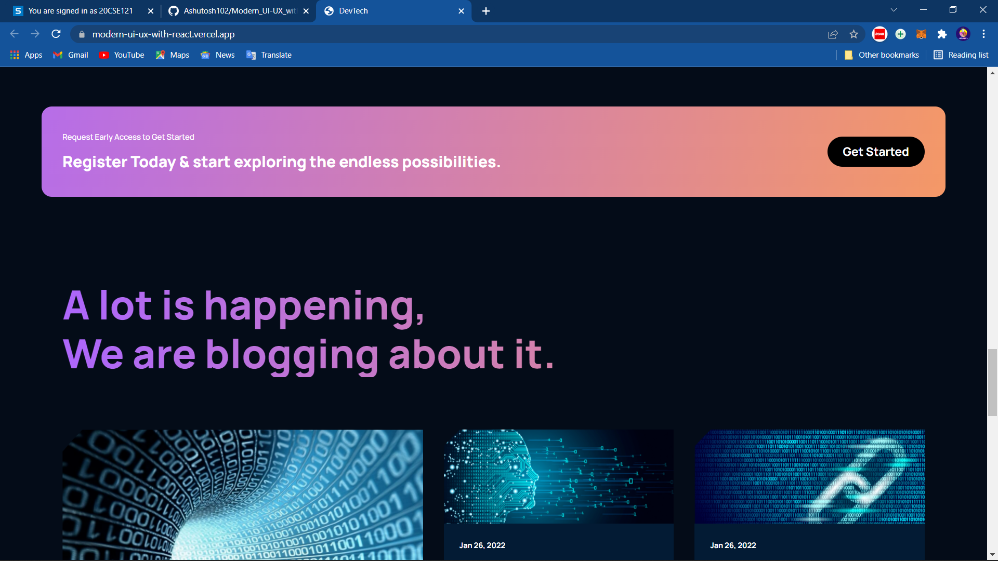The width and height of the screenshot is (998, 561).
Task: Bookmark this page with star icon
Action: 853,34
